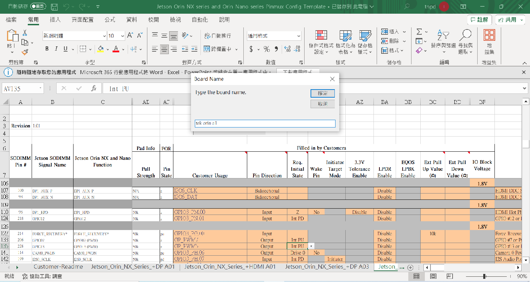The image size is (530, 282).
Task: Align text right
Action: pyautogui.click(x=174, y=49)
